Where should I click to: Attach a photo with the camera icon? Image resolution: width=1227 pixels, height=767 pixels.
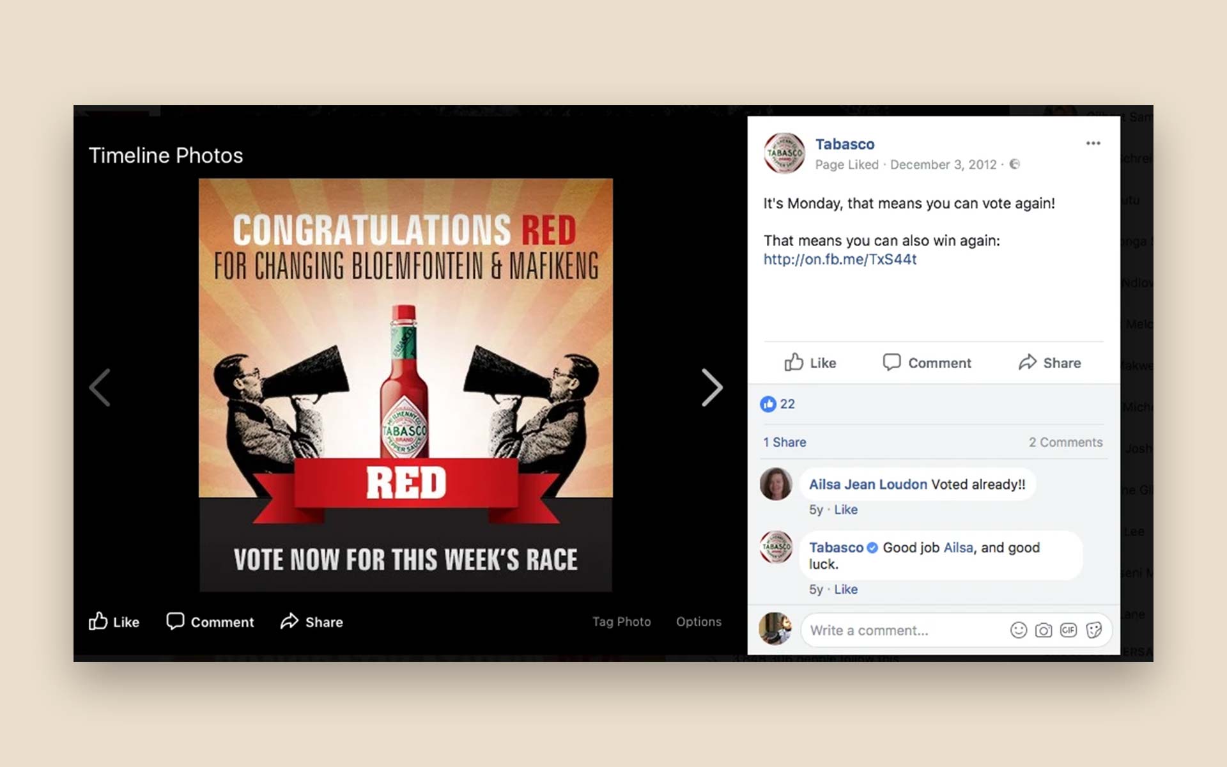1043,630
